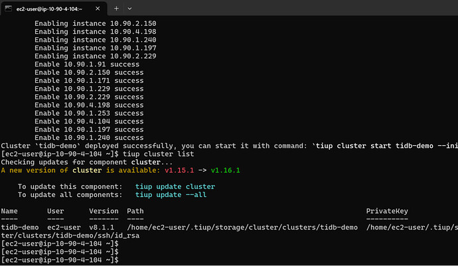
Task: Click the cyan 'tiup update cluster' command text
Action: pos(175,186)
